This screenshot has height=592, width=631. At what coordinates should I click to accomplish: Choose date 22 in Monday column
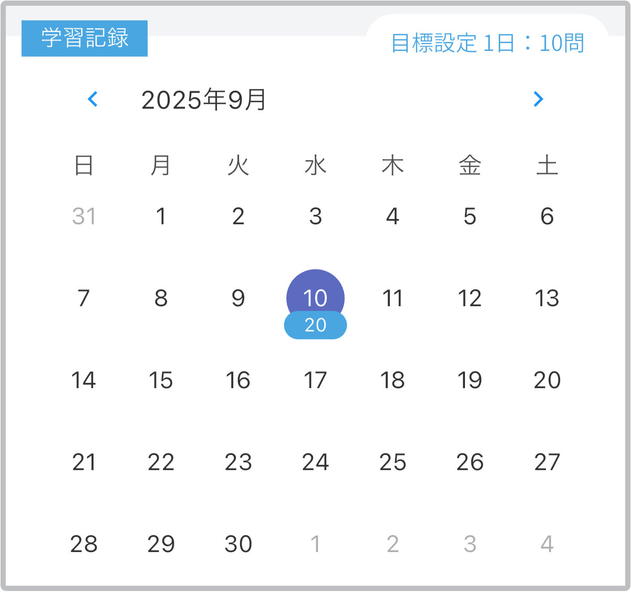(x=161, y=462)
